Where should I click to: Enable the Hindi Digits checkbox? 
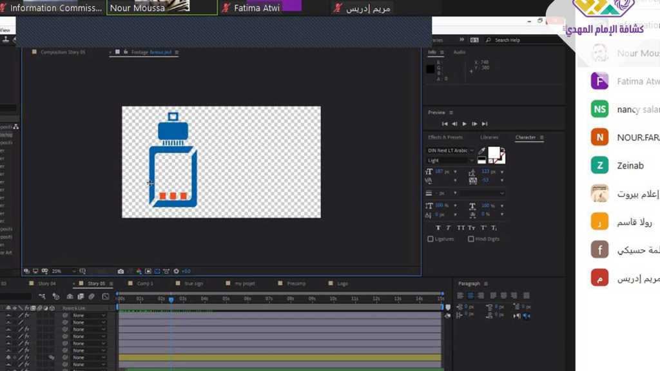[x=471, y=239]
